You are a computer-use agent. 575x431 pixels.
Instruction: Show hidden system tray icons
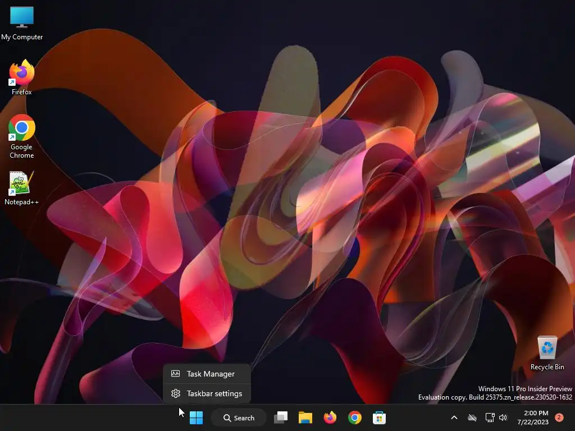[x=454, y=418]
